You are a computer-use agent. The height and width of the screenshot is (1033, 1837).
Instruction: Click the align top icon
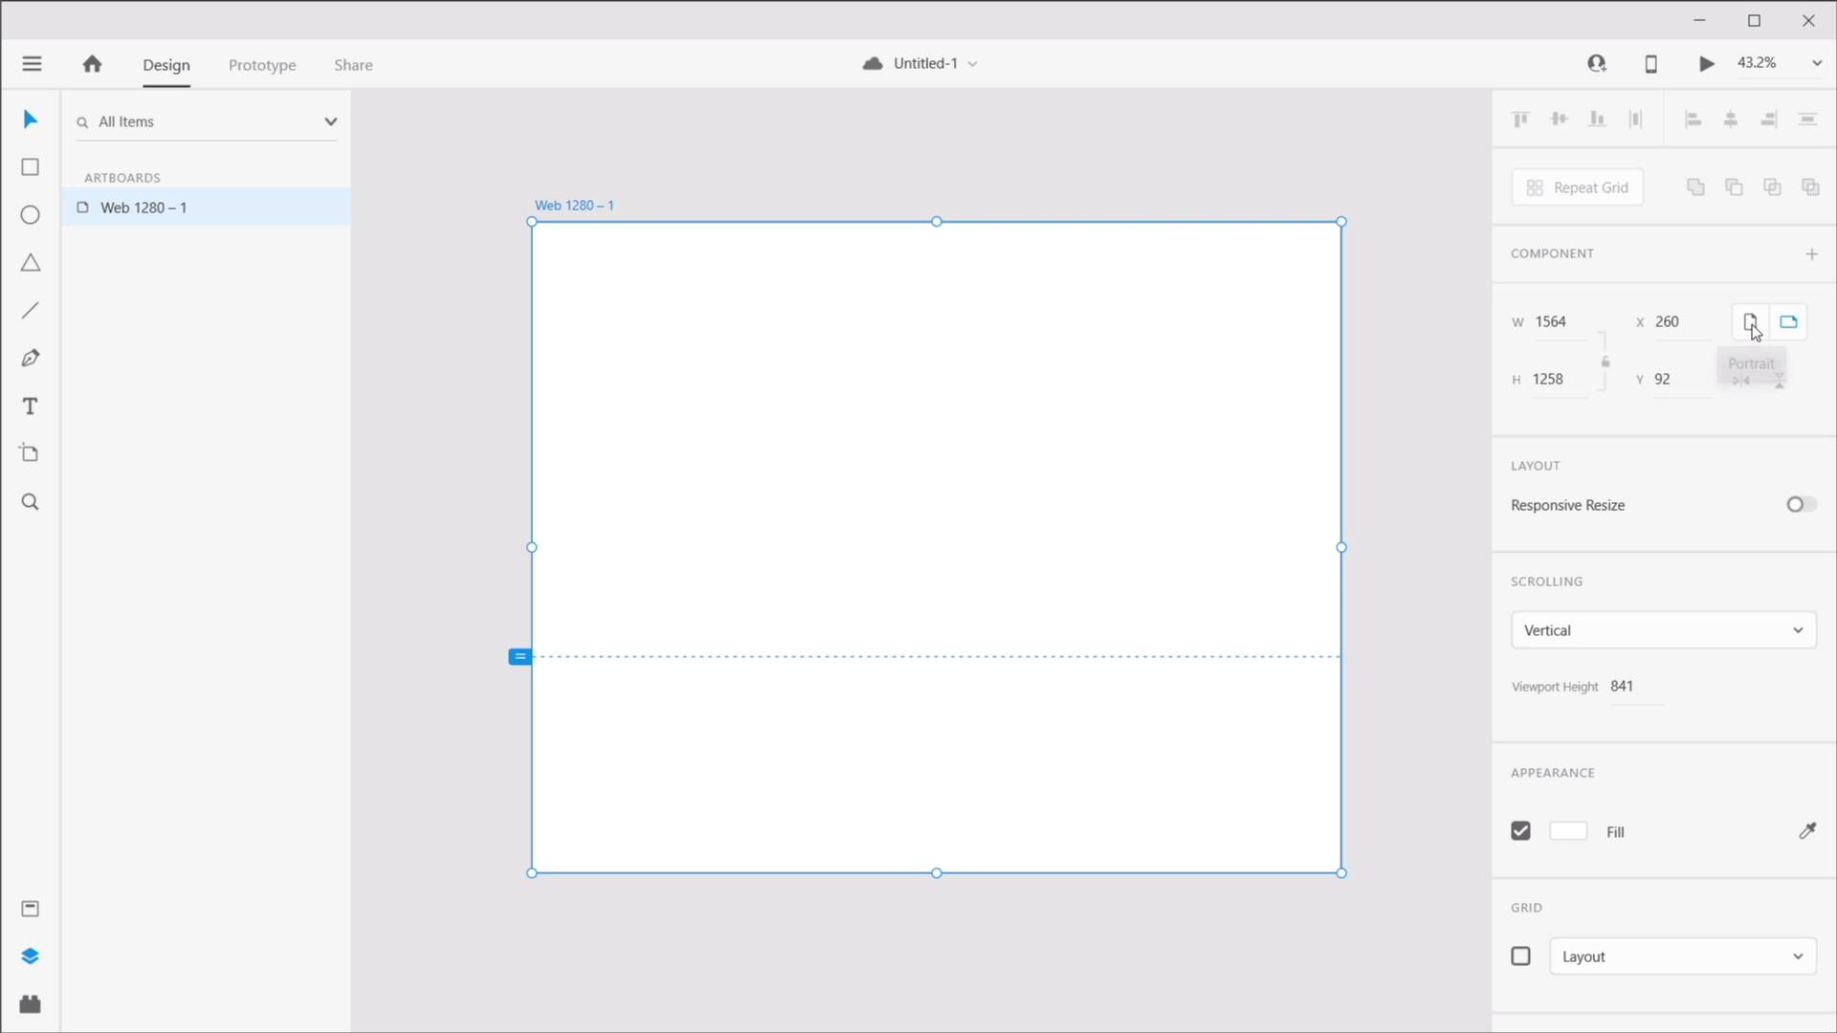(x=1519, y=119)
